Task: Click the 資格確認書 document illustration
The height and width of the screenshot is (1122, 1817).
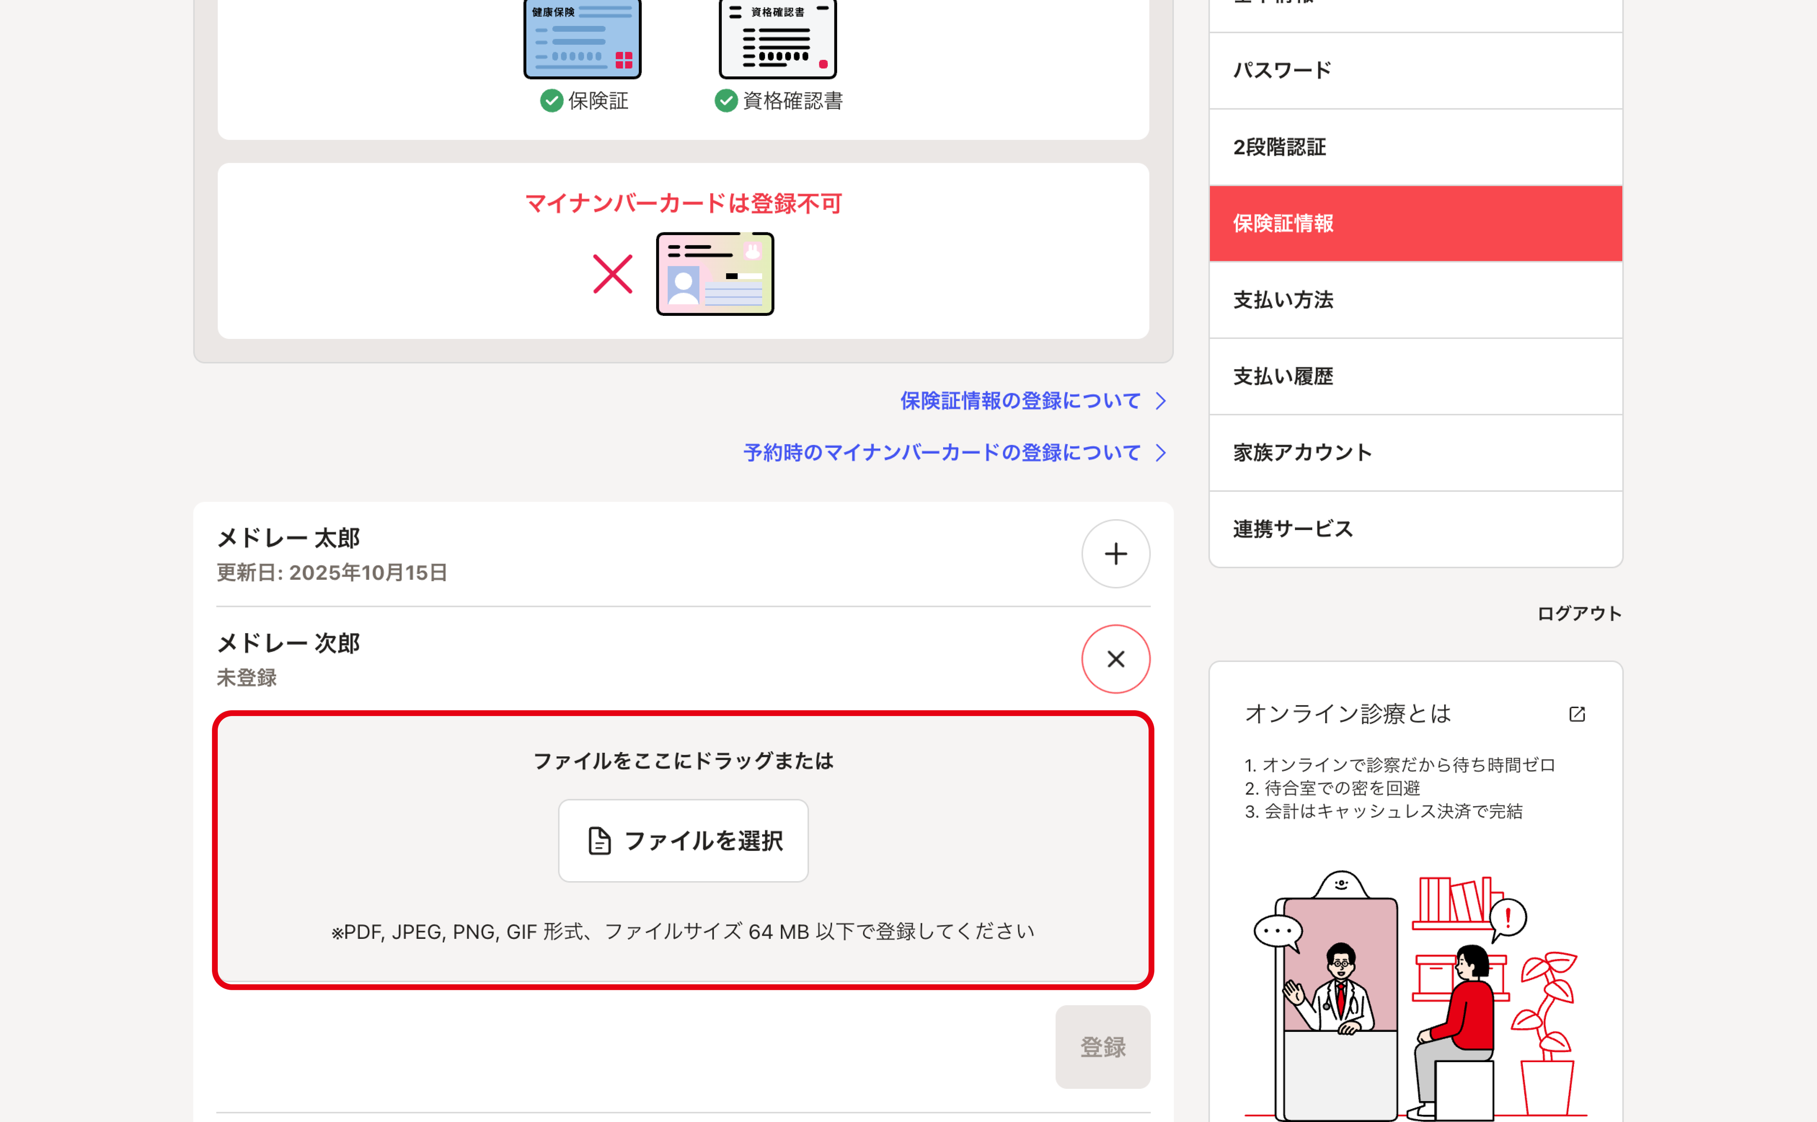Action: [x=778, y=39]
